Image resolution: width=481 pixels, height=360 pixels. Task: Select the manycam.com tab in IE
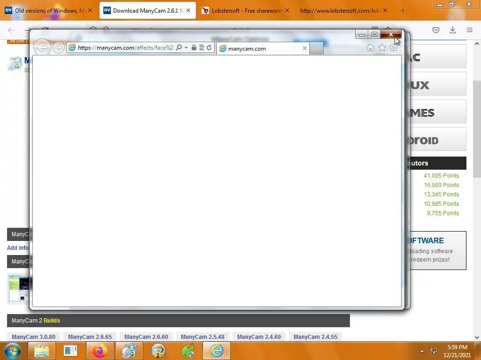[263, 48]
